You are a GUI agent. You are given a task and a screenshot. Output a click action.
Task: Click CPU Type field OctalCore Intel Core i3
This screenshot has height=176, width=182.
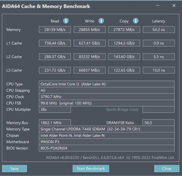[x=106, y=84]
